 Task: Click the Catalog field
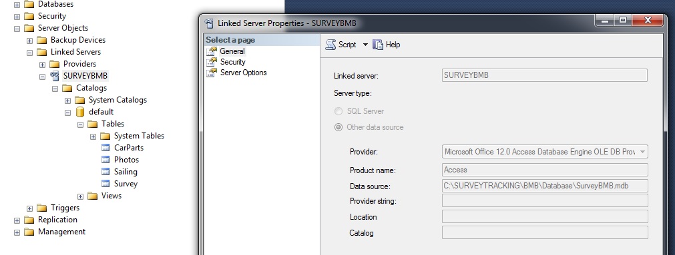(x=545, y=232)
